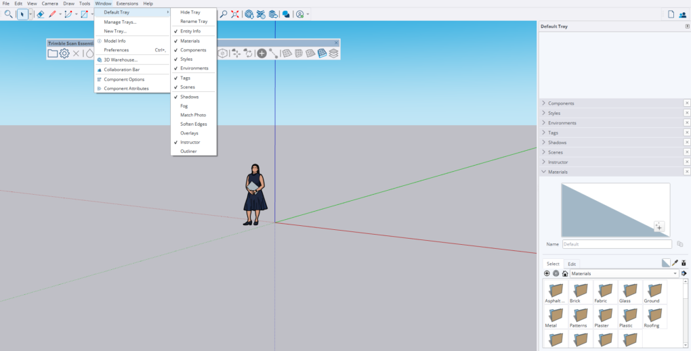Viewport: 691px width, 351px height.
Task: Open Component Options from Window menu
Action: (x=132, y=80)
